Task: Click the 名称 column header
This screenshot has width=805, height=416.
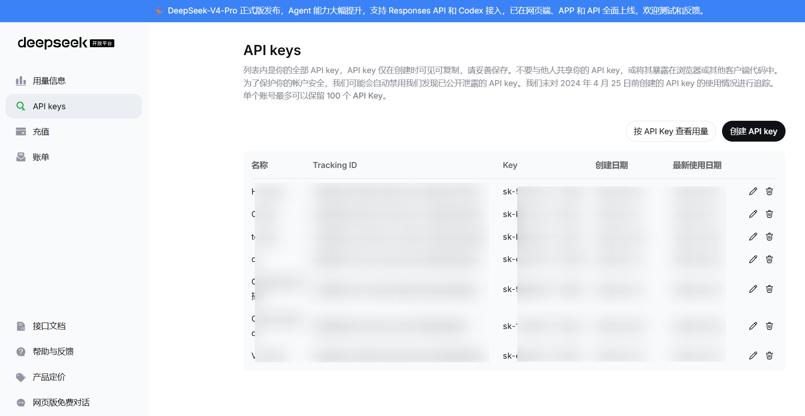Action: [260, 165]
